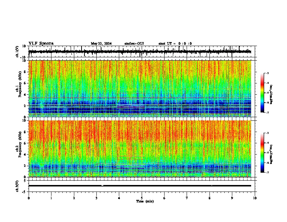Image resolution: width=287 pixels, height=222 pixels.
Task: Click the Time (min) axis label
Action: (x=145, y=201)
